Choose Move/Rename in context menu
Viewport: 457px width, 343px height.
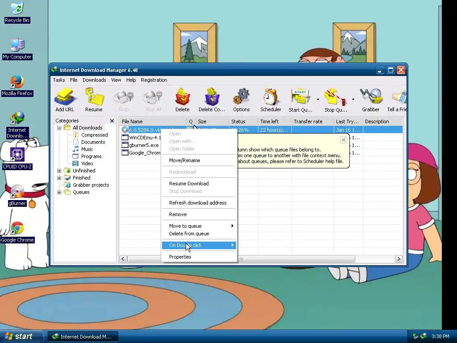click(x=199, y=160)
